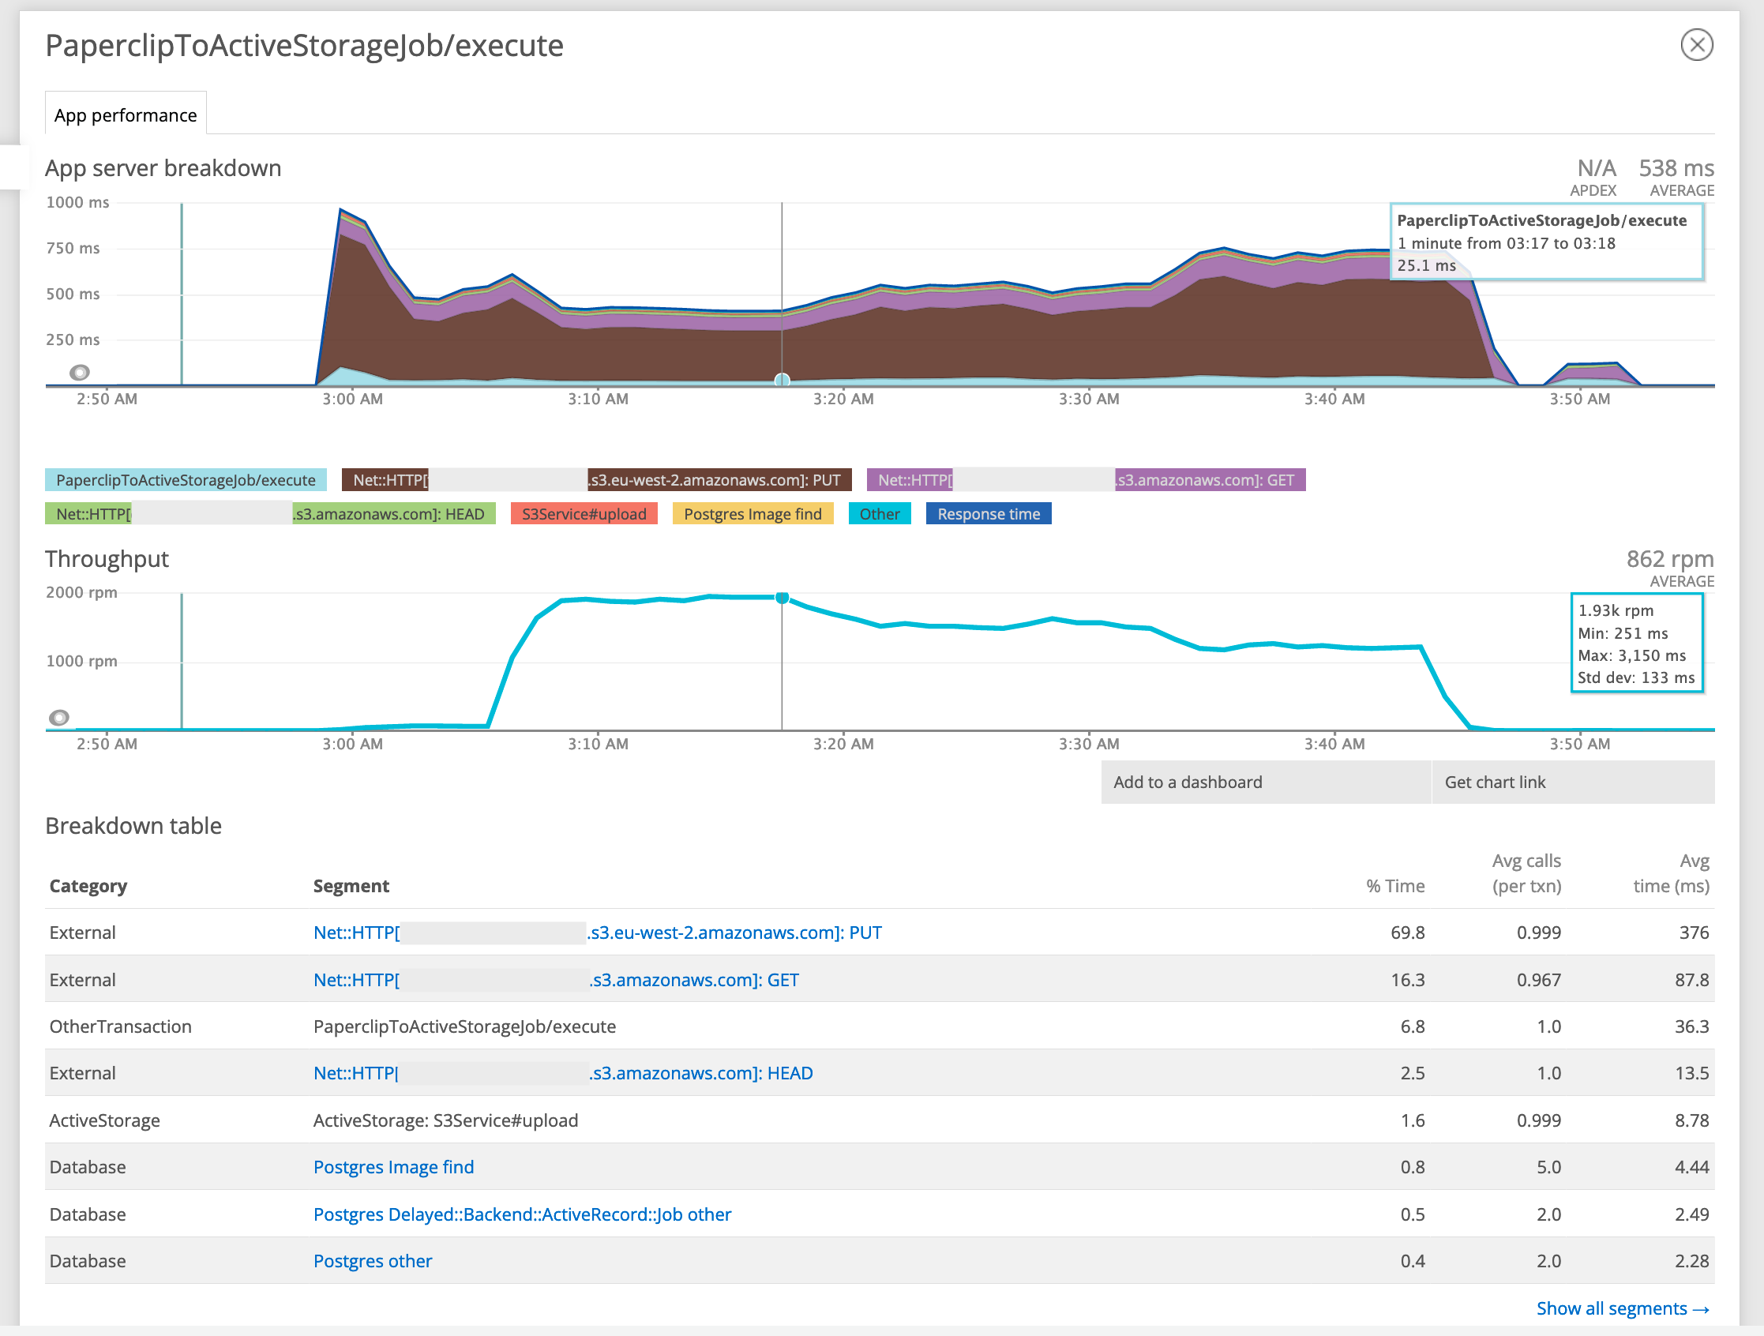Open the Postgres other segment details

click(373, 1260)
